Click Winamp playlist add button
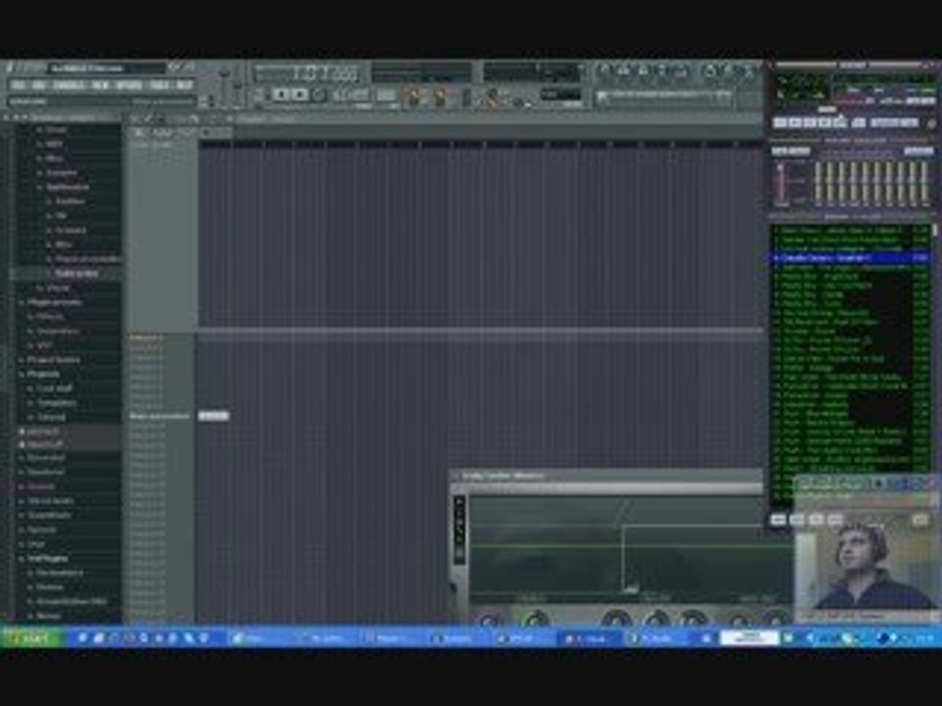 [778, 520]
